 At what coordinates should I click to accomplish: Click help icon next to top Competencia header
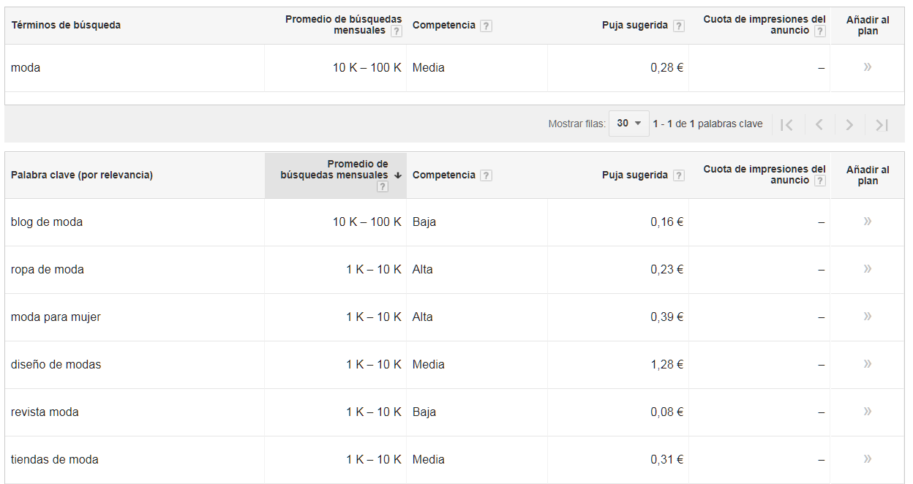tap(486, 26)
